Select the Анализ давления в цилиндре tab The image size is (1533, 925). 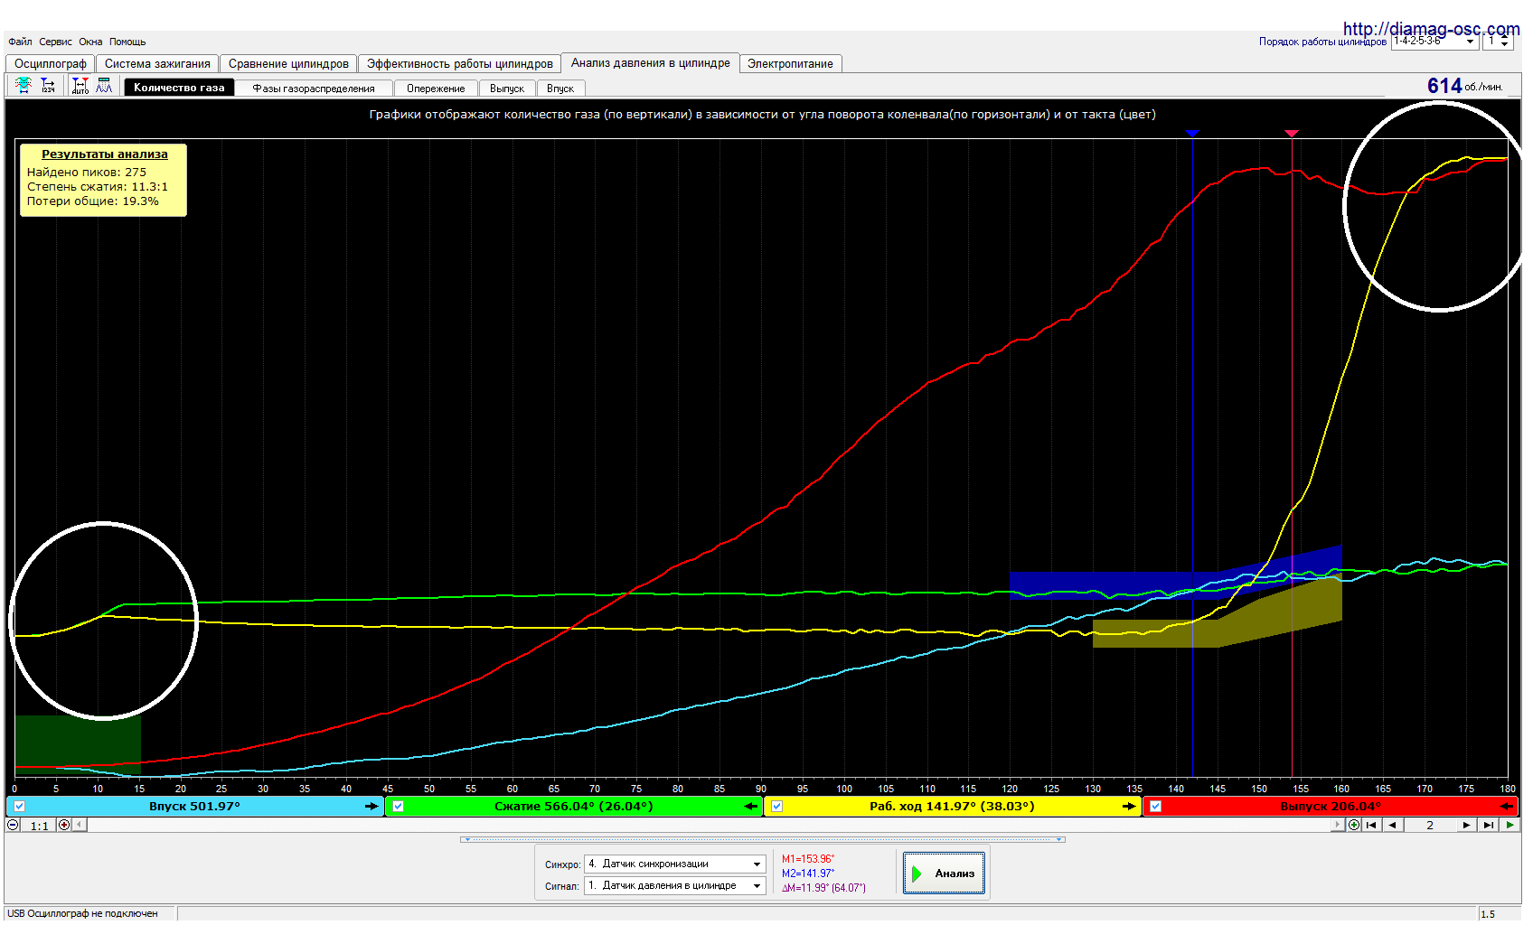tap(651, 62)
